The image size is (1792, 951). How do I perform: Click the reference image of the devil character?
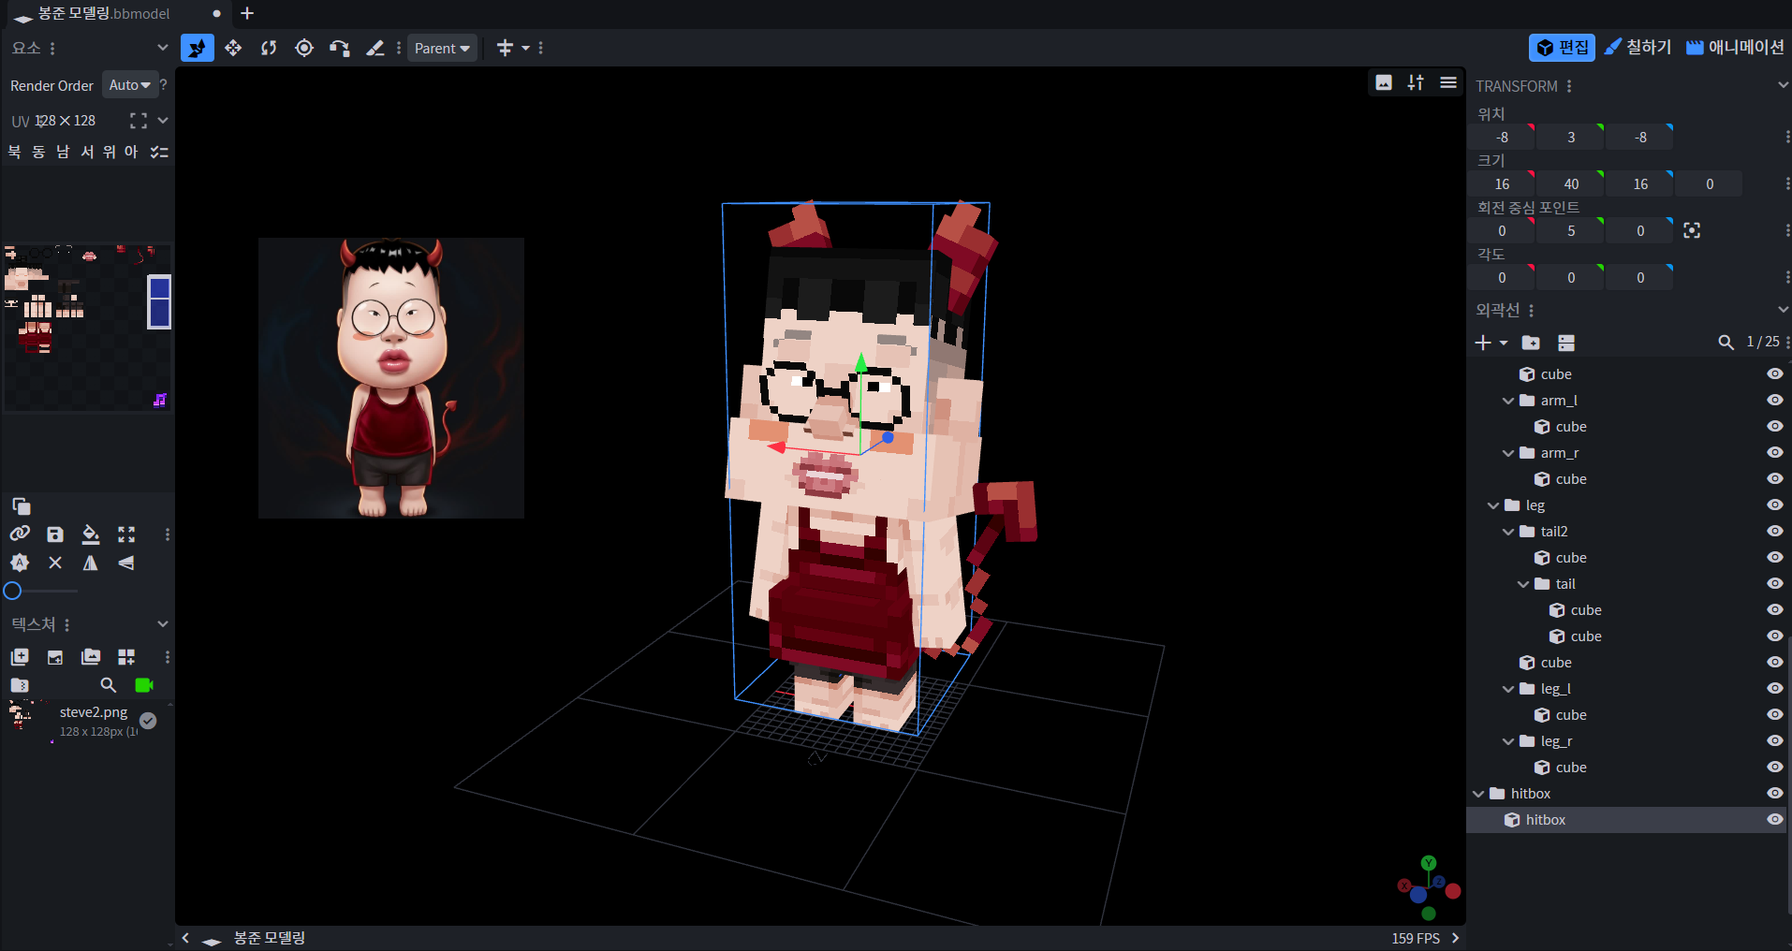tap(391, 378)
